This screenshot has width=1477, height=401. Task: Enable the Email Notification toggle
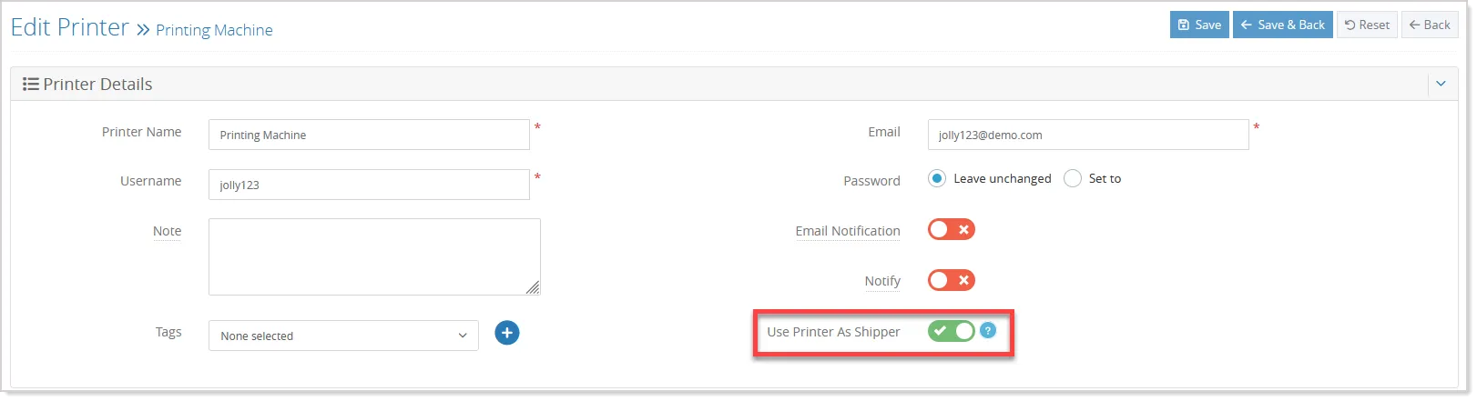click(x=952, y=229)
